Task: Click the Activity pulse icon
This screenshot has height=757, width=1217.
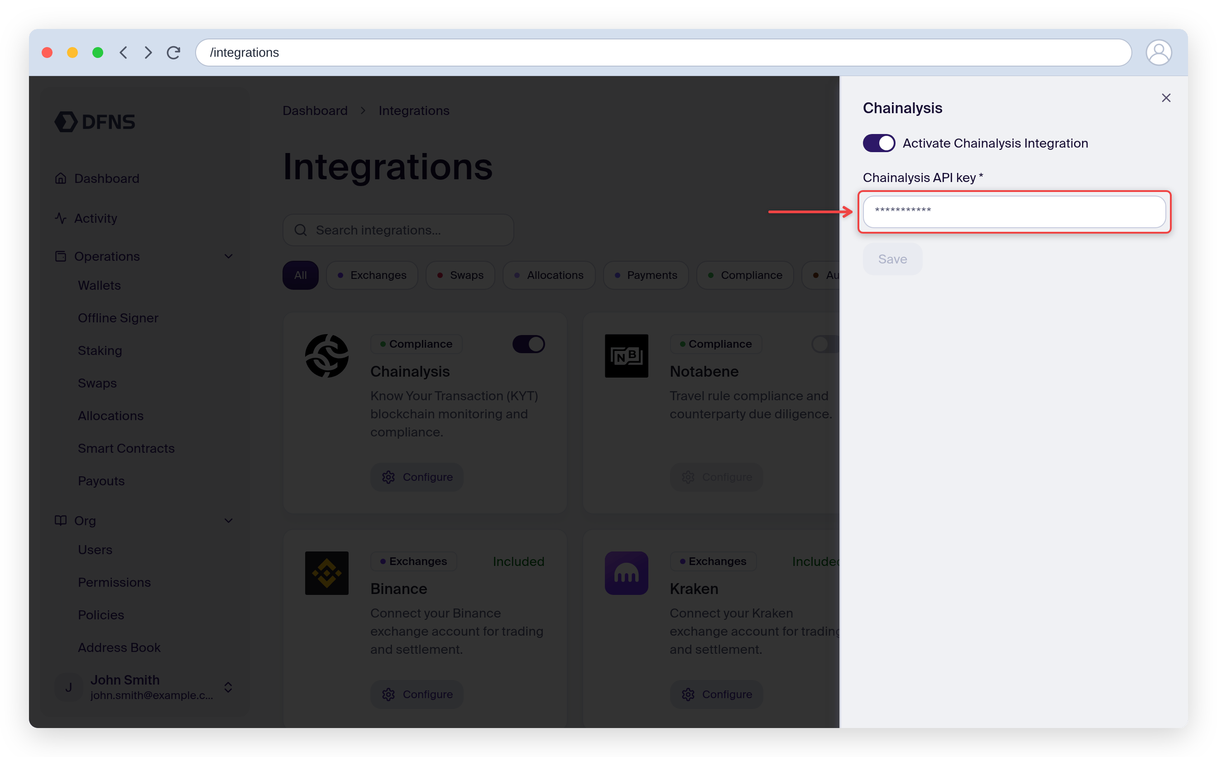Action: (61, 218)
